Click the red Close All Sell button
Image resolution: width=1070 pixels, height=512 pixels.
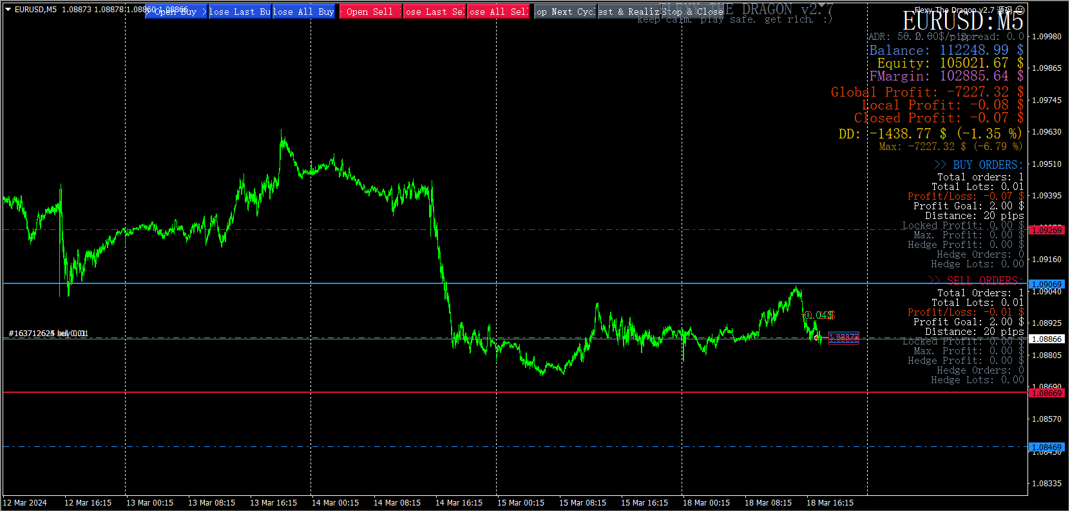click(498, 12)
